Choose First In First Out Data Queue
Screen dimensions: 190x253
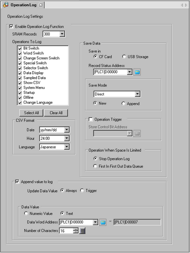tap(95, 166)
